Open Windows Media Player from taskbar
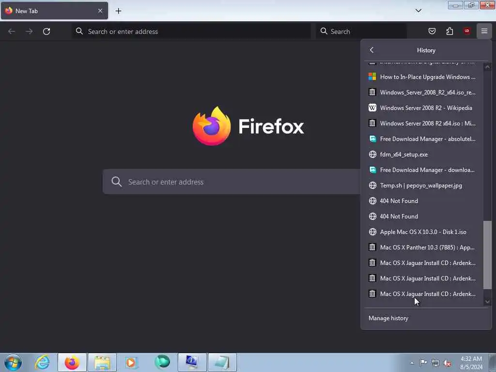This screenshot has width=496, height=372. (131, 362)
